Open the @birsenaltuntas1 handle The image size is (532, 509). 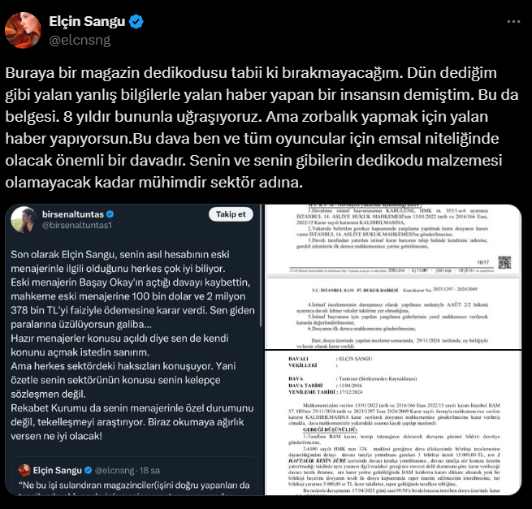pyautogui.click(x=76, y=225)
